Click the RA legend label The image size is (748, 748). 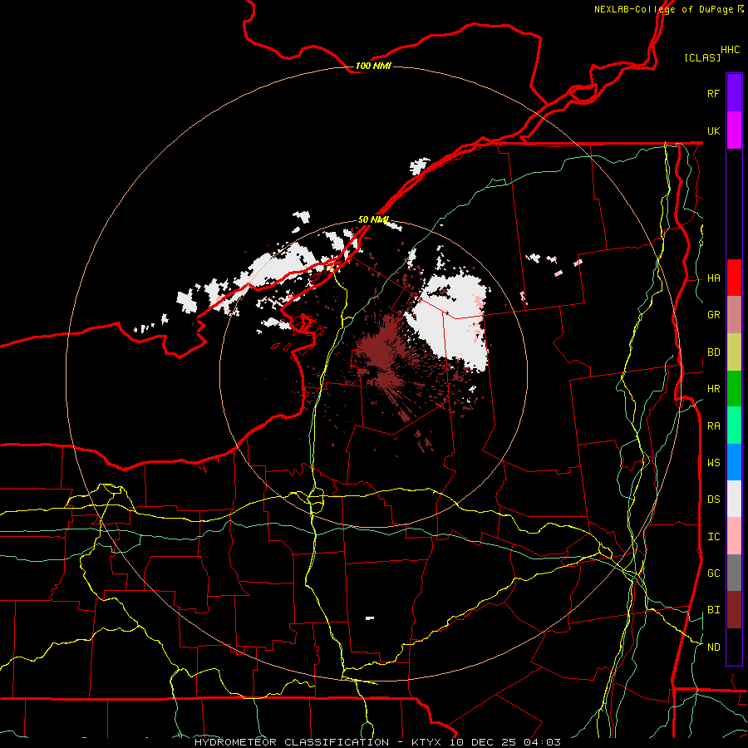(713, 426)
